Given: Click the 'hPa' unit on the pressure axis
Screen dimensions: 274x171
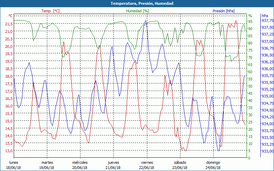Looking at the screenshot, I should click(x=265, y=16).
